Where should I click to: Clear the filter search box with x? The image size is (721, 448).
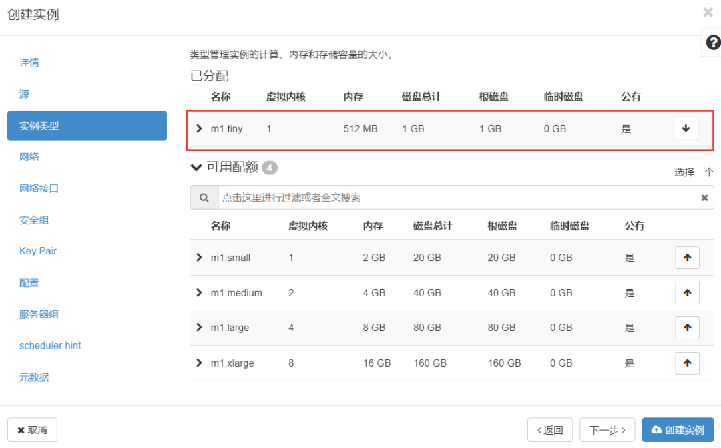(x=704, y=198)
